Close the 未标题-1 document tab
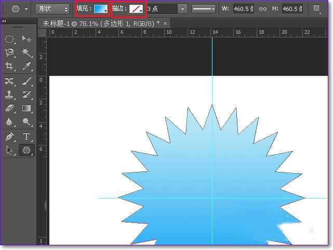333x250 pixels. pos(165,23)
